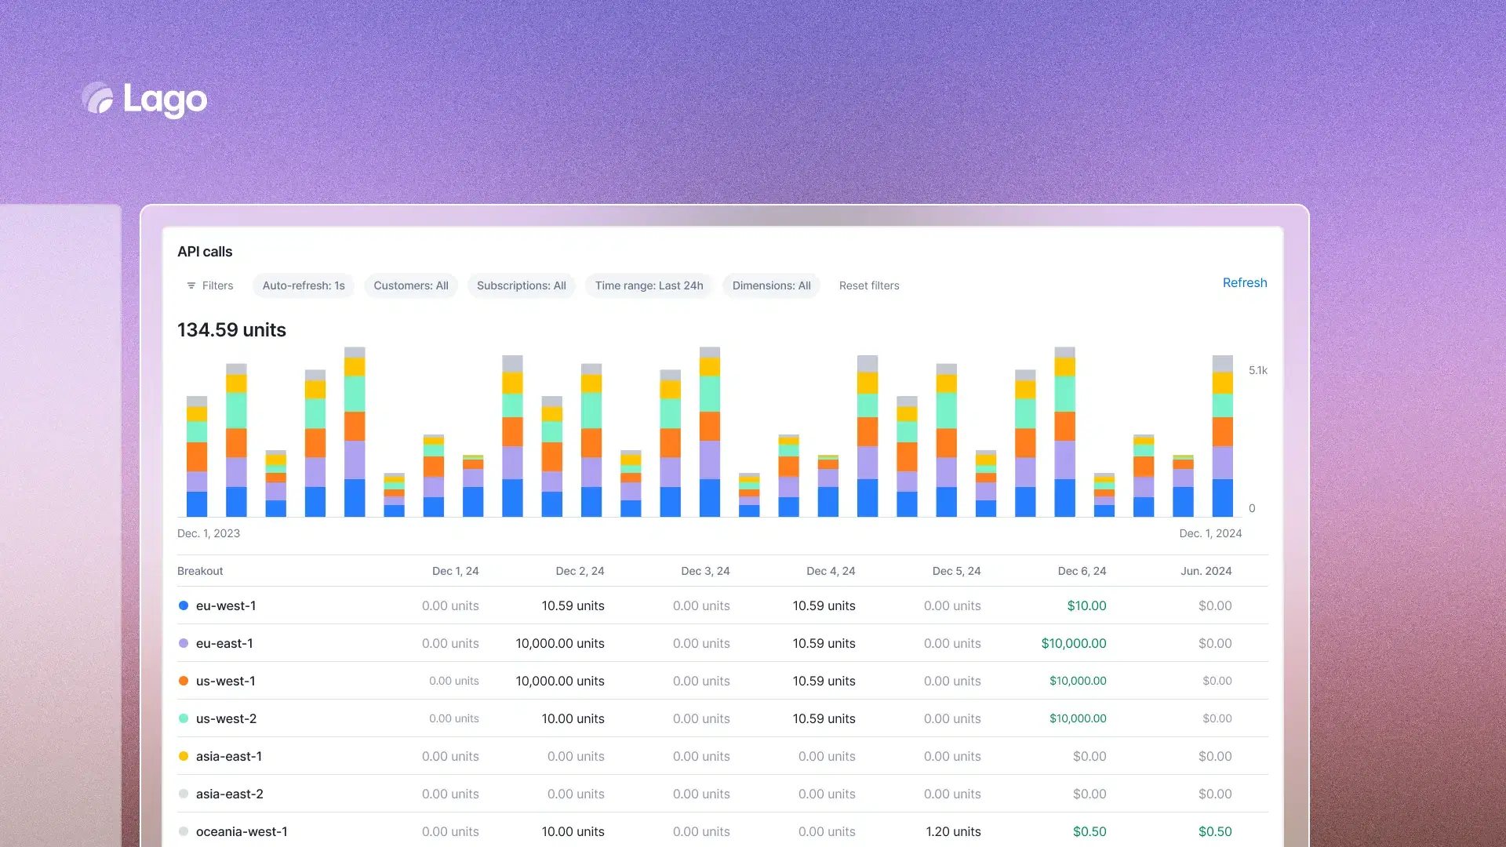The image size is (1506, 847).
Task: Select the us-west-1 row label
Action: [226, 681]
